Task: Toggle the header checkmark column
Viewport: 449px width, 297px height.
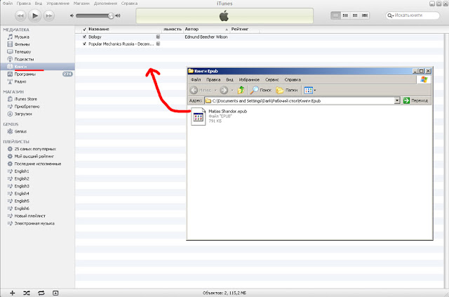Action: (x=84, y=29)
